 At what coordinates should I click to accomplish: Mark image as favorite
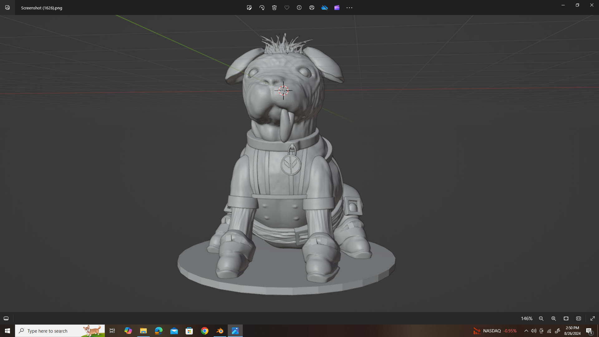pyautogui.click(x=287, y=8)
